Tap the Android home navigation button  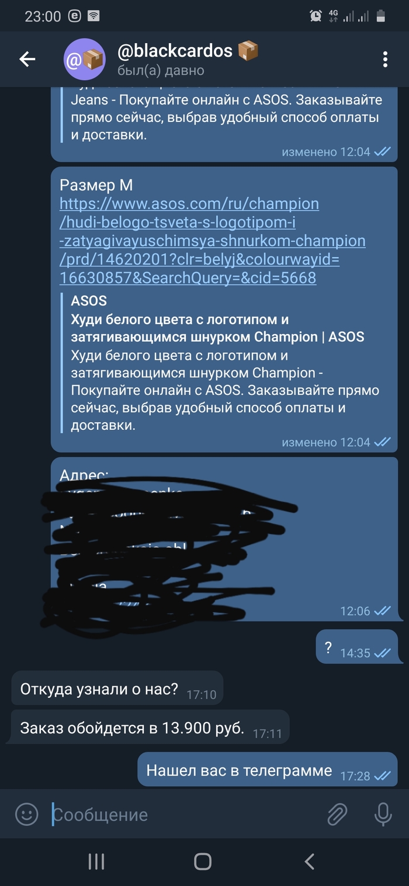coord(203,861)
